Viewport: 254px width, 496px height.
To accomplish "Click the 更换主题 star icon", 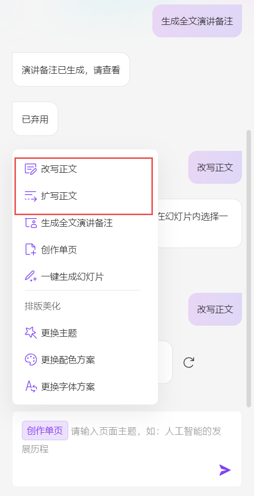I will 31,333.
